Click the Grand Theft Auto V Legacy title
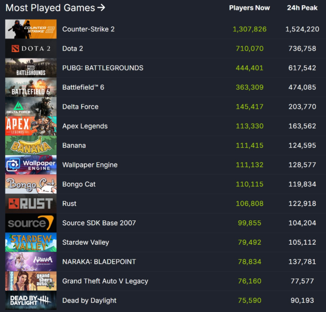The height and width of the screenshot is (312, 326). coord(105,281)
